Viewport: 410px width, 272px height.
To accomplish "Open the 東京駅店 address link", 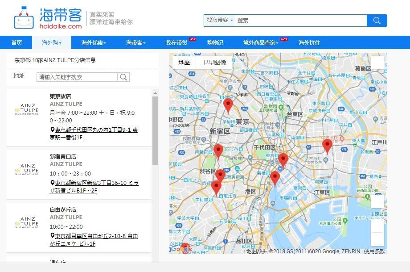I will click(94, 134).
